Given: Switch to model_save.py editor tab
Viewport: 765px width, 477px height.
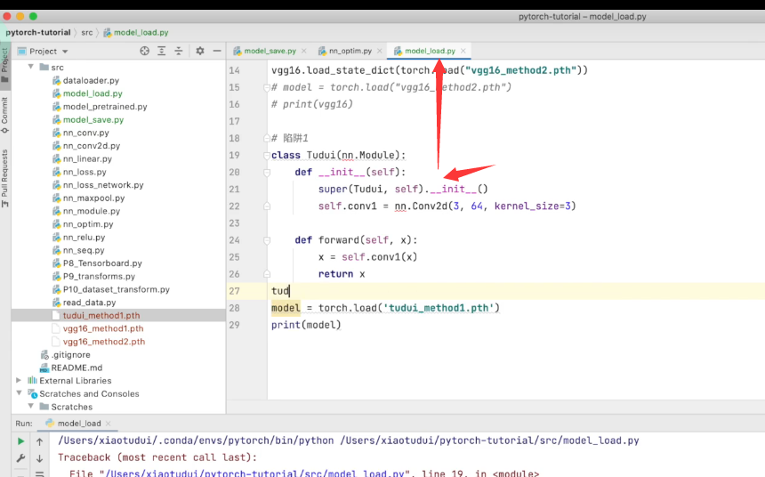Looking at the screenshot, I should click(270, 51).
